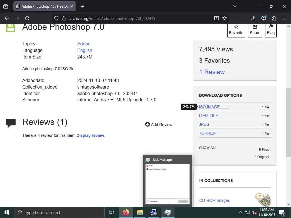Open the ITEM TILE download link
Viewport: 291px width, 218px height.
(x=208, y=116)
